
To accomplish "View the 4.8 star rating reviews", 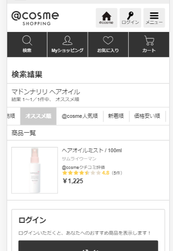I will pyautogui.click(x=86, y=173).
